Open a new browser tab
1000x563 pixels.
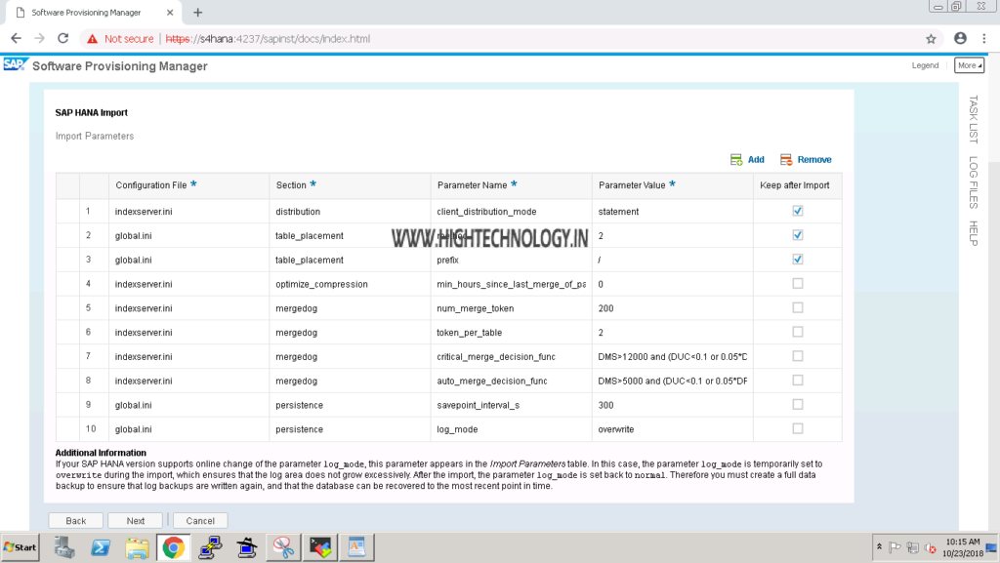click(197, 12)
